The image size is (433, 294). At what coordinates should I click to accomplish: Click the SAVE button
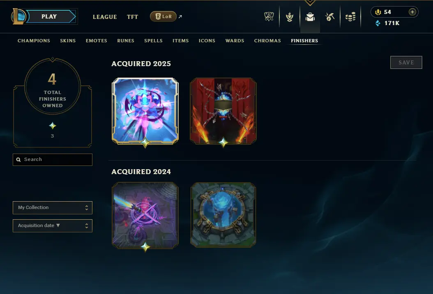[406, 62]
